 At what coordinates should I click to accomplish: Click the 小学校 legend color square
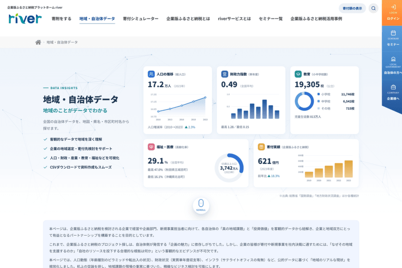tap(318, 94)
